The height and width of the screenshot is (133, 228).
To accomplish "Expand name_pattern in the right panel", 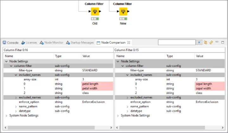I will 127,107.
